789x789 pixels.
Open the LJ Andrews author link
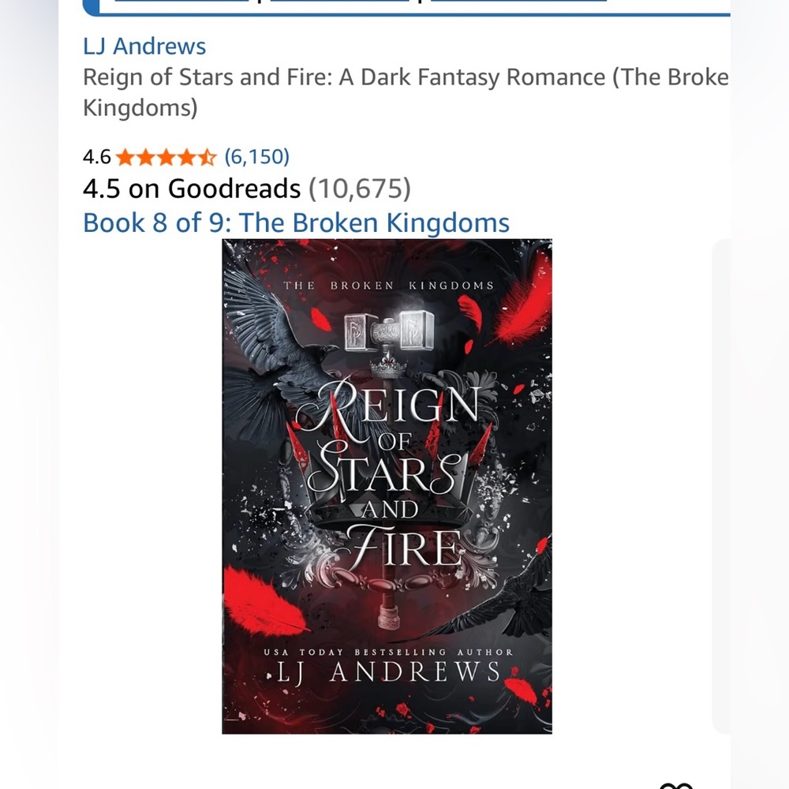144,47
